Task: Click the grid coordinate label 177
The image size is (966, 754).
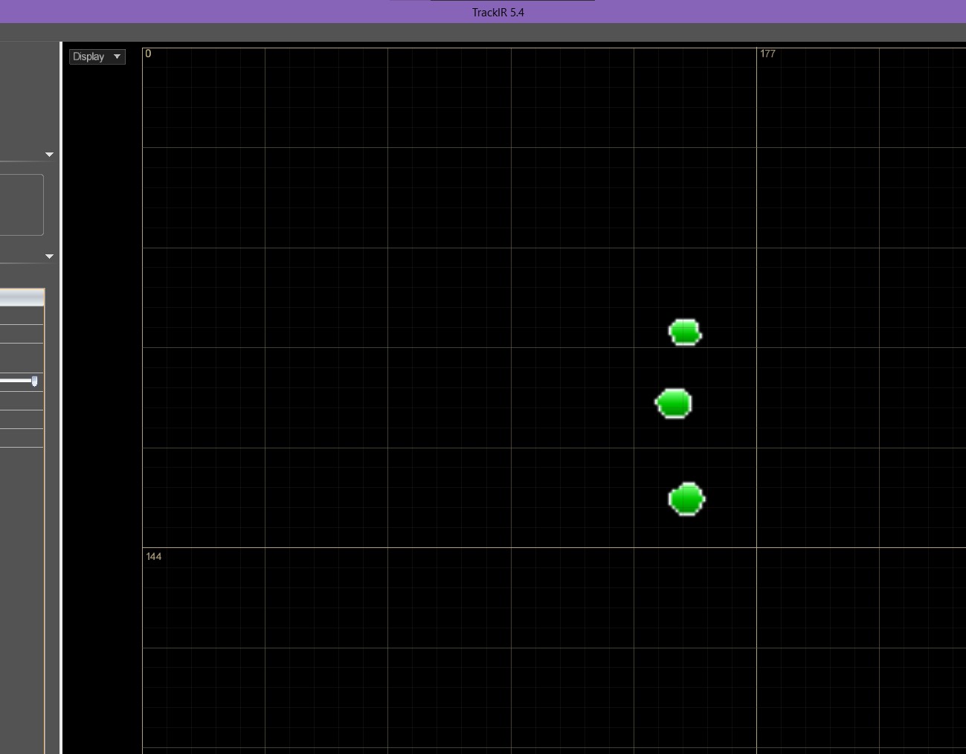Action: pyautogui.click(x=767, y=54)
